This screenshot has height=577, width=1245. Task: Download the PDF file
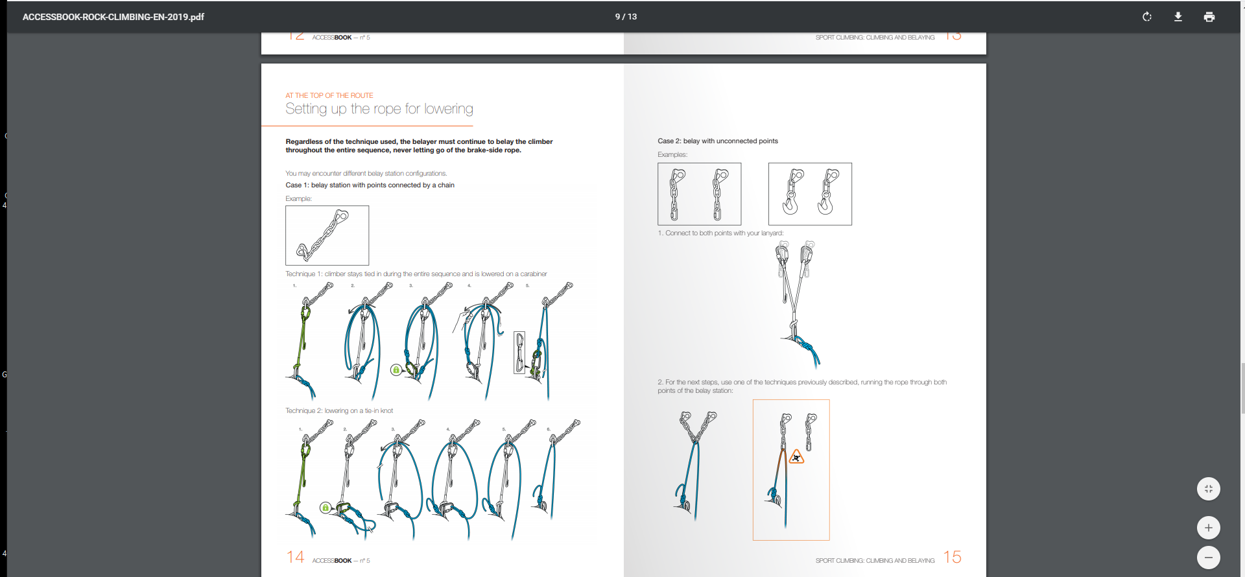pyautogui.click(x=1178, y=17)
